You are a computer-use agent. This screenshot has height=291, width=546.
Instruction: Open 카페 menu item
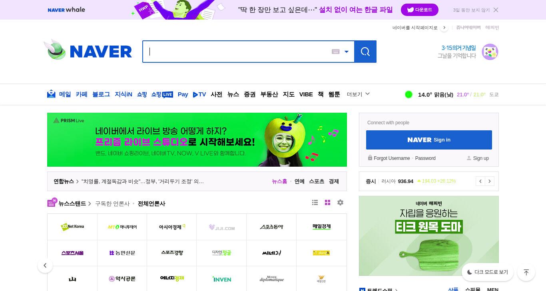(82, 94)
